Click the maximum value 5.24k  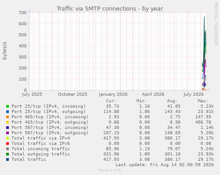[207, 149]
